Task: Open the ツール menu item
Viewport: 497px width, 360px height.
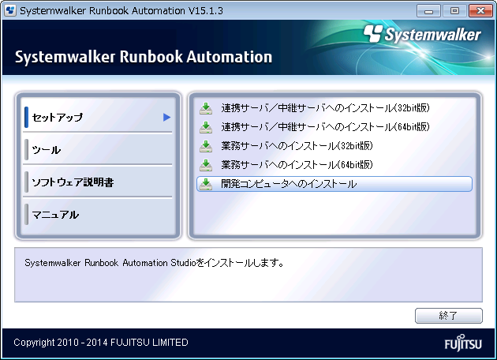Action: pyautogui.click(x=98, y=149)
